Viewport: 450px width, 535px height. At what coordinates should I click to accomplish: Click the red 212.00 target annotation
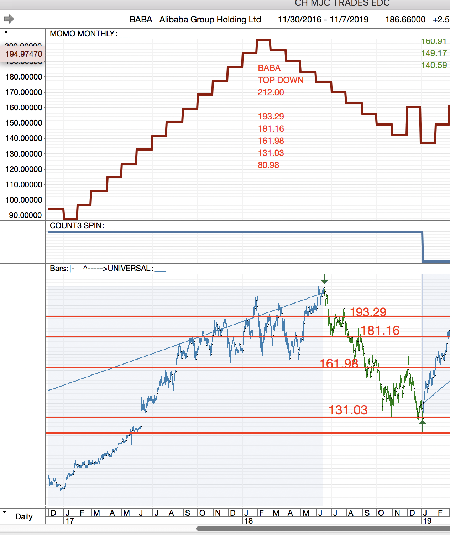tap(271, 92)
